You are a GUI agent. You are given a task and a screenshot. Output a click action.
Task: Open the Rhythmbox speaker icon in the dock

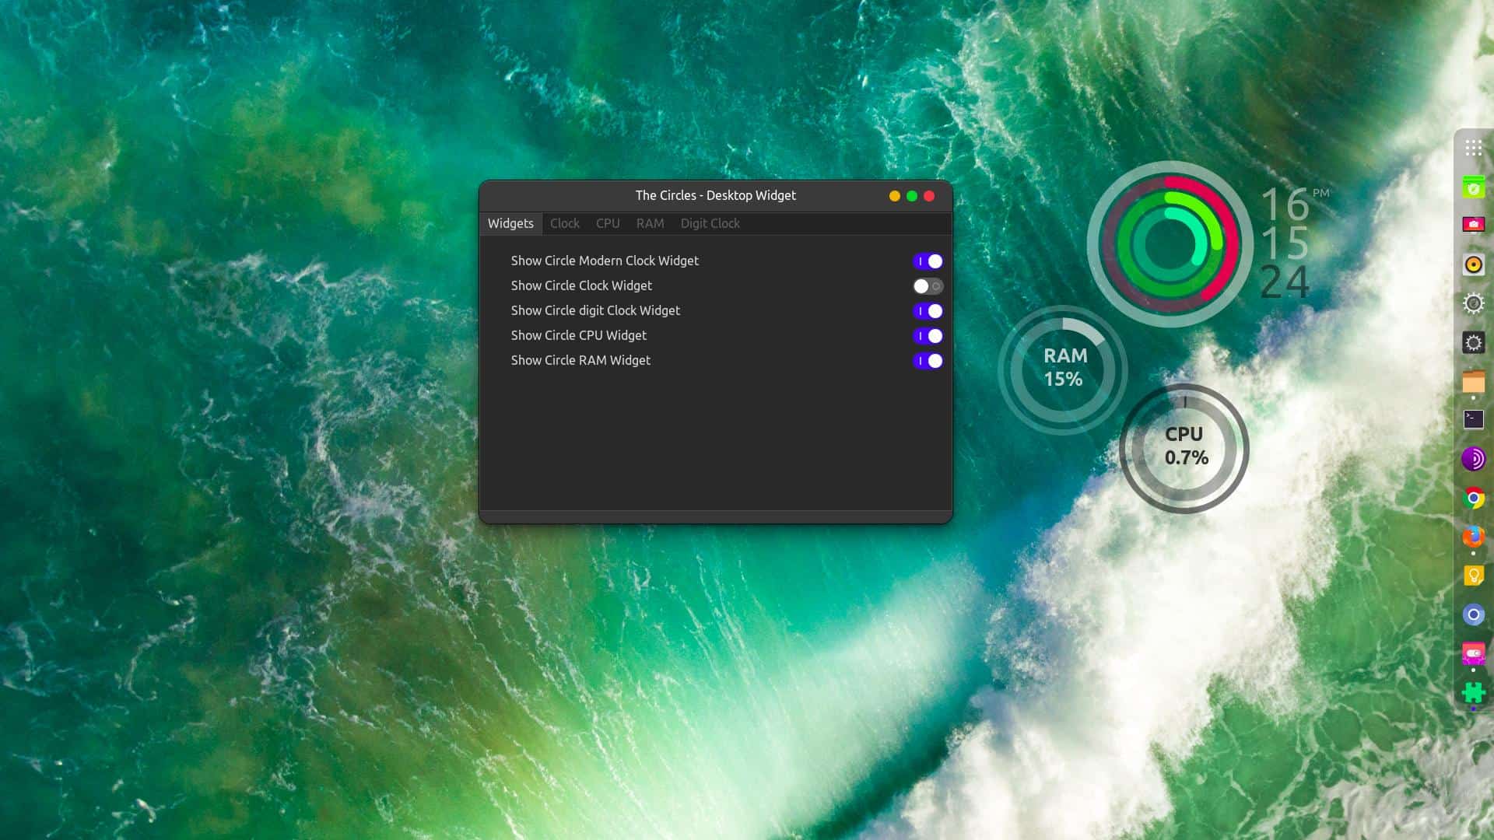(x=1473, y=264)
